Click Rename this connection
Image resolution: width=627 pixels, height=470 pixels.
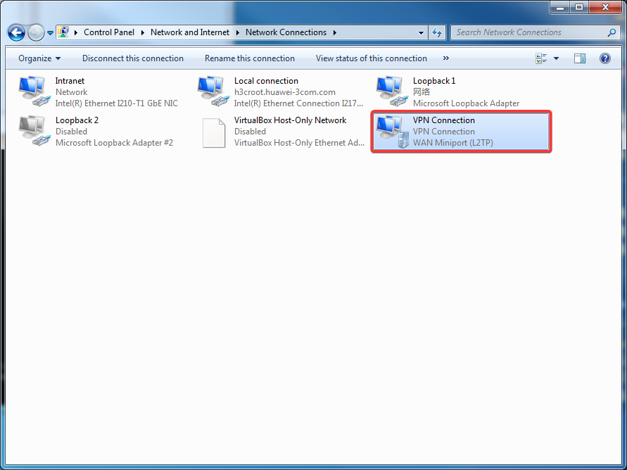(250, 58)
